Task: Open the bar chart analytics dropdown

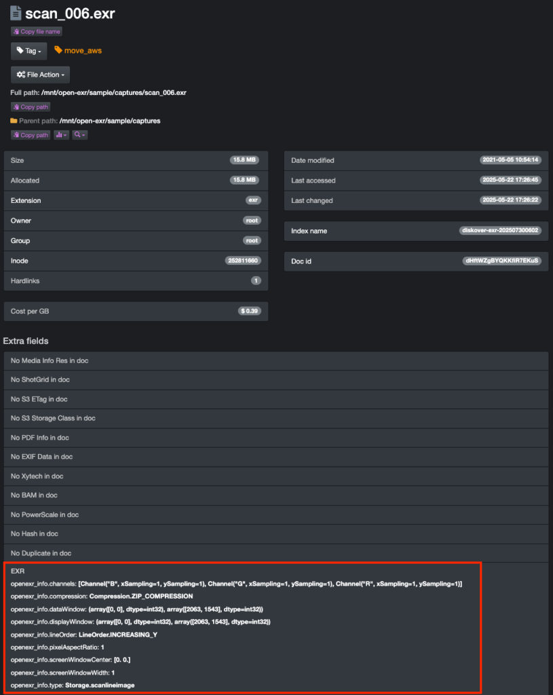Action: point(61,135)
